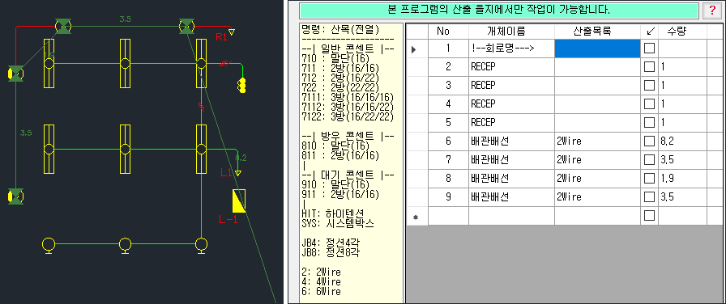Select the yellow triple-circle symbol on the right
The image size is (726, 304).
click(x=241, y=86)
